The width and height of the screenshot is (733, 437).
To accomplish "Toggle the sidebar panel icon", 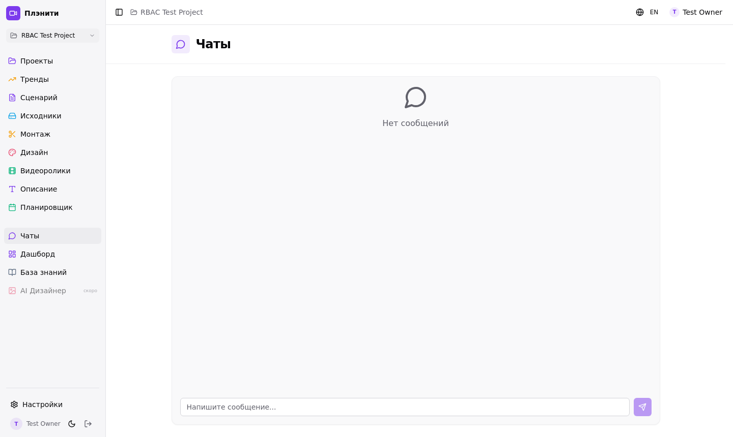I will click(x=119, y=12).
